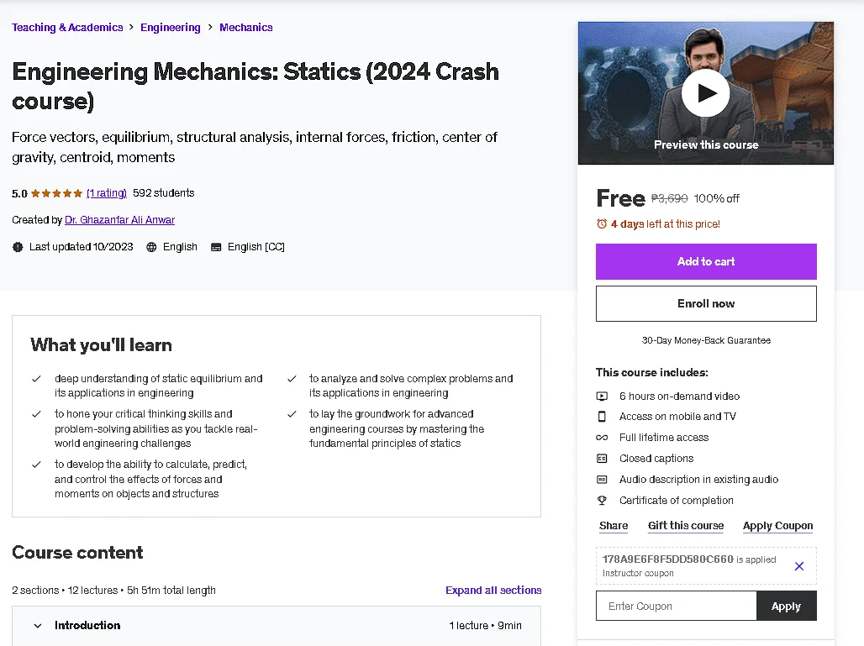This screenshot has width=864, height=646.
Task: Click the '6 hours on-demand video' text
Action: pos(679,396)
